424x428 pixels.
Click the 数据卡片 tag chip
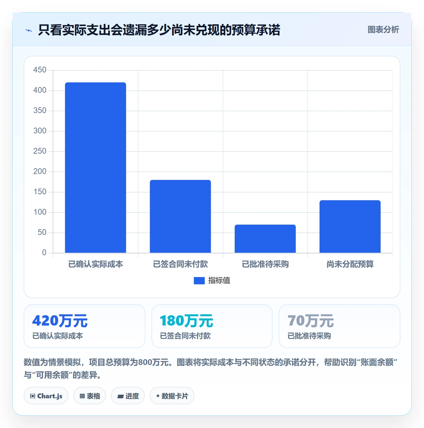172,396
